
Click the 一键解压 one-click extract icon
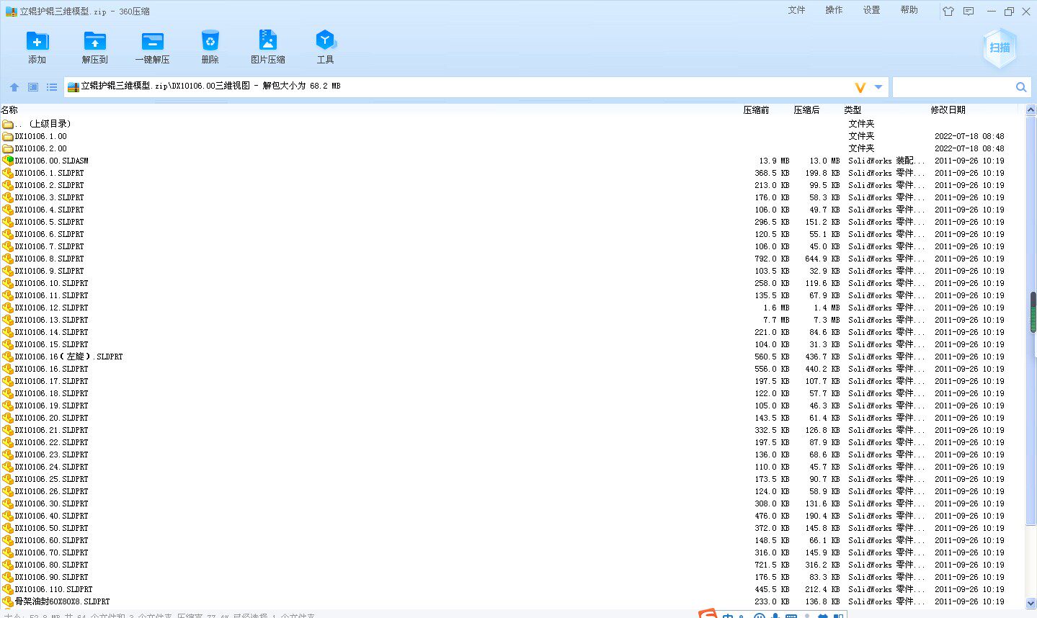[x=152, y=42]
